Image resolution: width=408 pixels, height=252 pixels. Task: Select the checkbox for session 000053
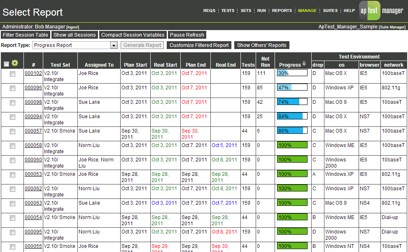12,175
